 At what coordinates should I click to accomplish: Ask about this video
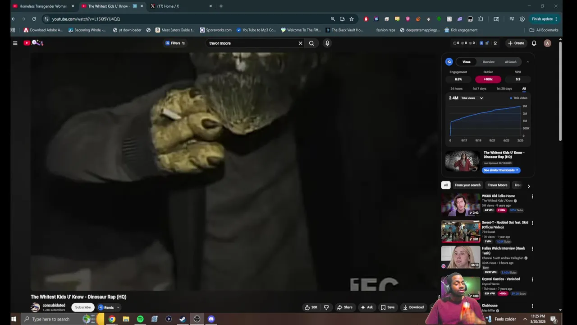[x=366, y=307]
